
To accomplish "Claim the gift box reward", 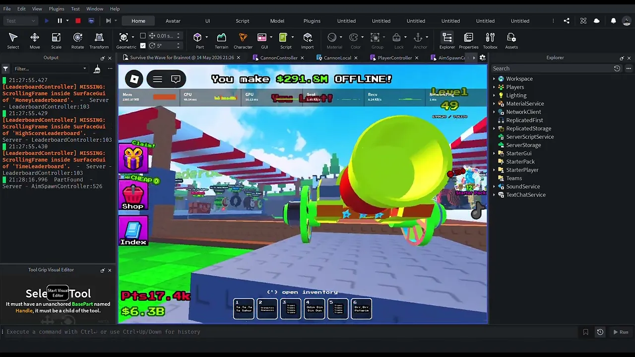I will pyautogui.click(x=133, y=158).
